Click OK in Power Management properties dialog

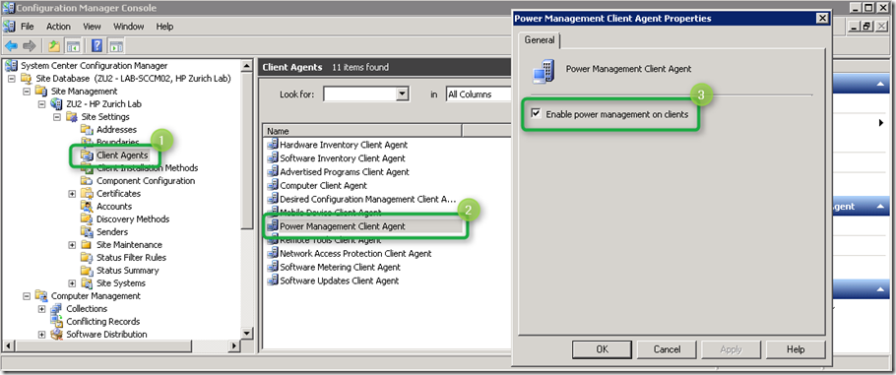602,349
